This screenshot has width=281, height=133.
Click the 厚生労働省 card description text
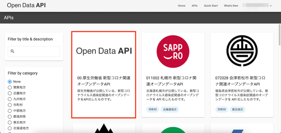103,95
